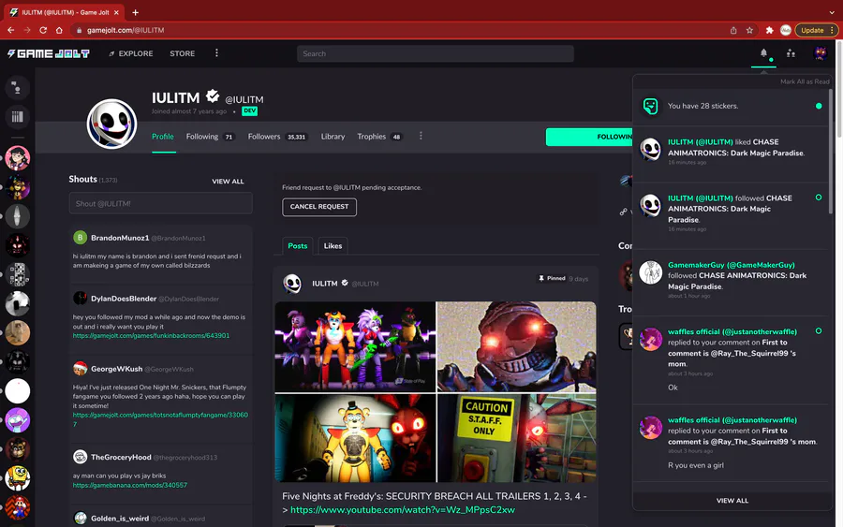Click the FOLLOWING button
This screenshot has height=527, width=843.
[589, 137]
